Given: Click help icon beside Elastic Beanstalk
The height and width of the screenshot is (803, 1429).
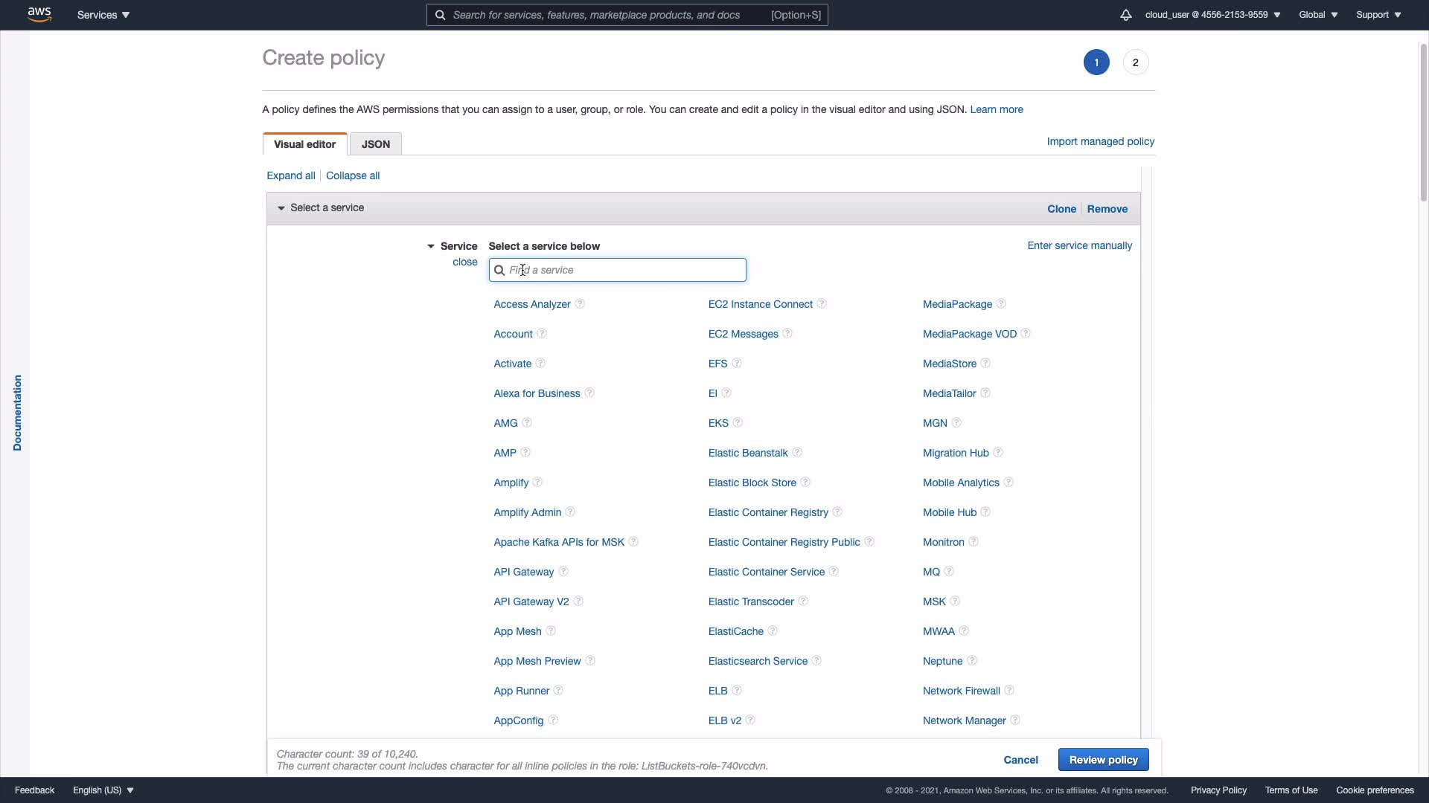Looking at the screenshot, I should 797,453.
